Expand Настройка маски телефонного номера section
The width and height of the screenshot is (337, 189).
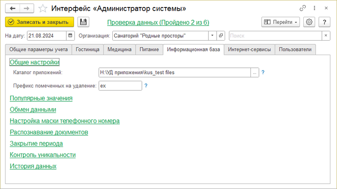tap(65, 121)
